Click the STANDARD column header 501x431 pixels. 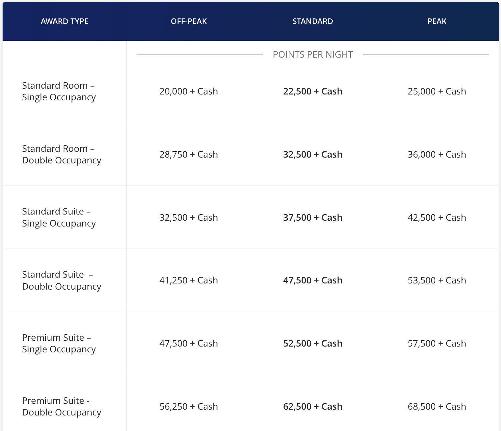[x=313, y=21]
